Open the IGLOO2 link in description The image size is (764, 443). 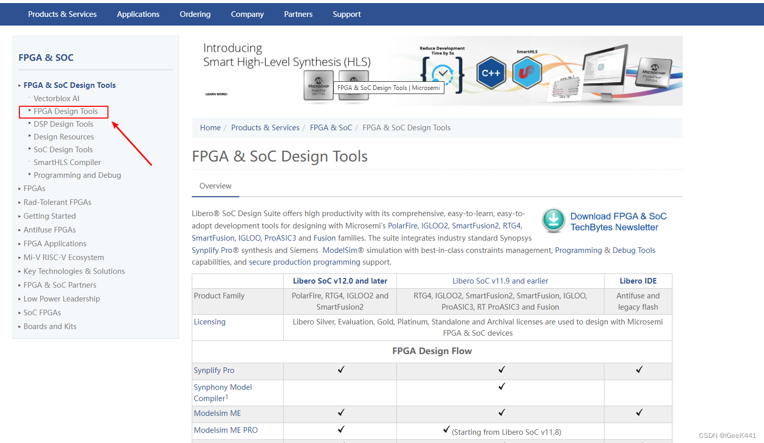[435, 226]
